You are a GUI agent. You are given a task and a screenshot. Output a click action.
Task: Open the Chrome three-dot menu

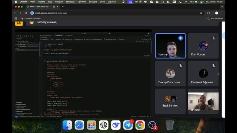coord(222,13)
